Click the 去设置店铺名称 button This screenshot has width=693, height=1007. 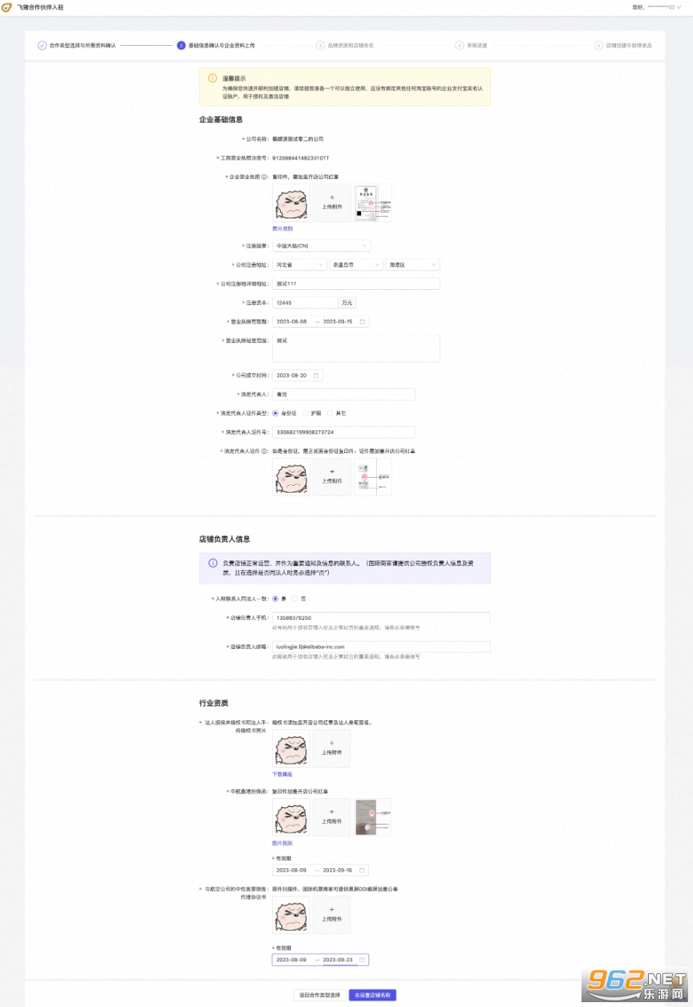point(372,995)
